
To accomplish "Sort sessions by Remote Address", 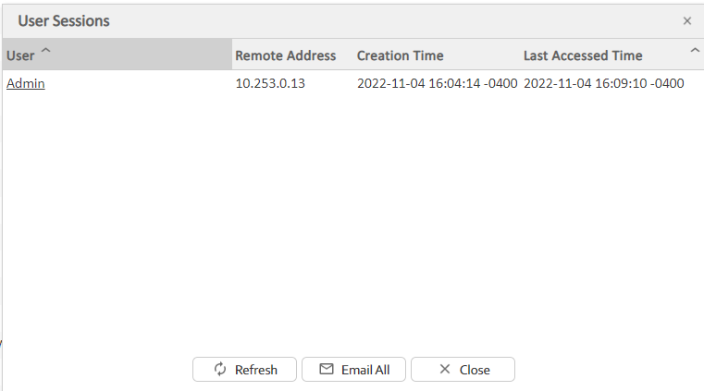I will point(285,55).
